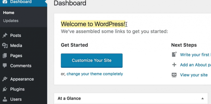Click the Plugins plug icon
The height and width of the screenshot is (104, 211).
(x=5, y=89)
